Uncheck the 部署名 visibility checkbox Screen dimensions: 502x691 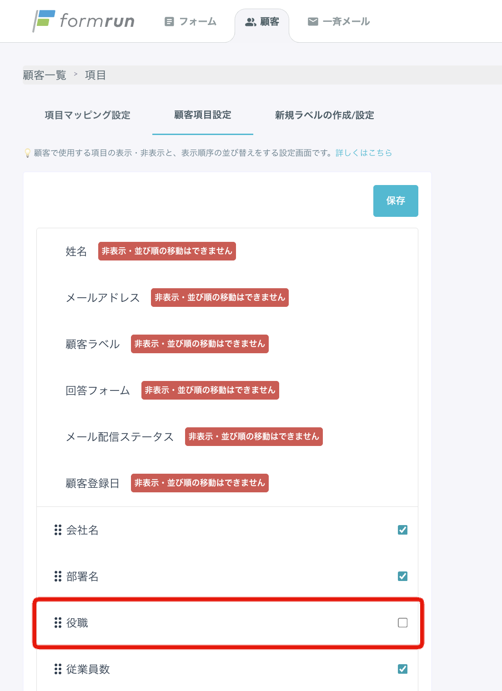[402, 576]
